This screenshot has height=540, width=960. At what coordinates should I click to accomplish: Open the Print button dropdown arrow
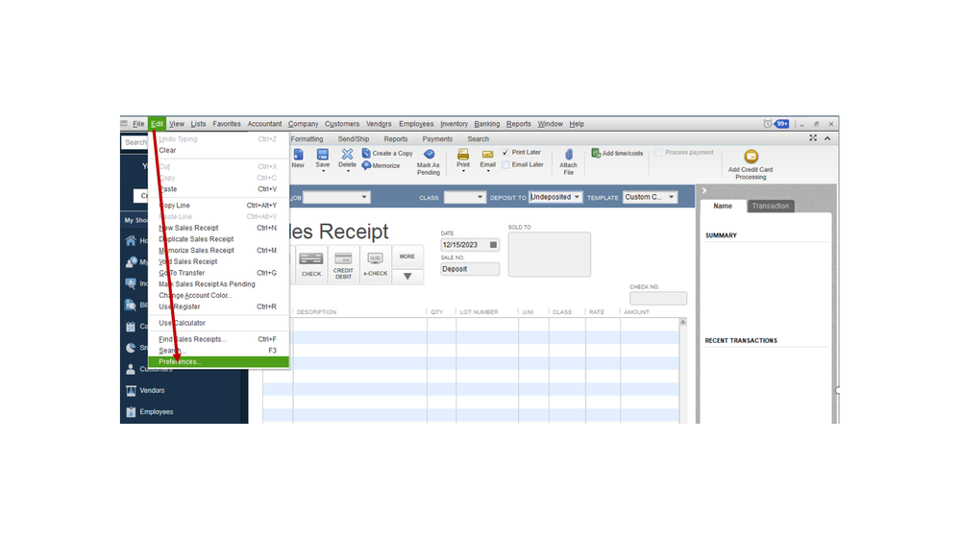pos(463,171)
